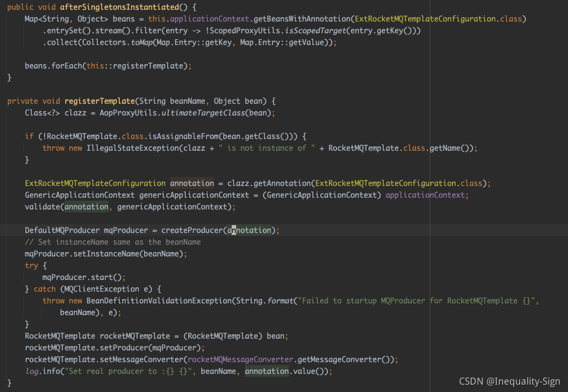Click the validate method call
568x392 pixels.
pyautogui.click(x=43, y=207)
